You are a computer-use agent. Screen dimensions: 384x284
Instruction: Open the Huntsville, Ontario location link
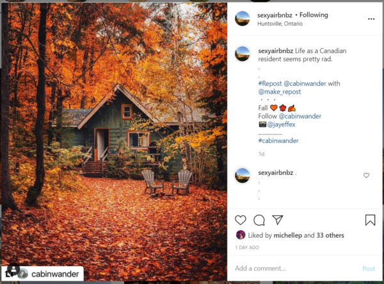point(280,24)
